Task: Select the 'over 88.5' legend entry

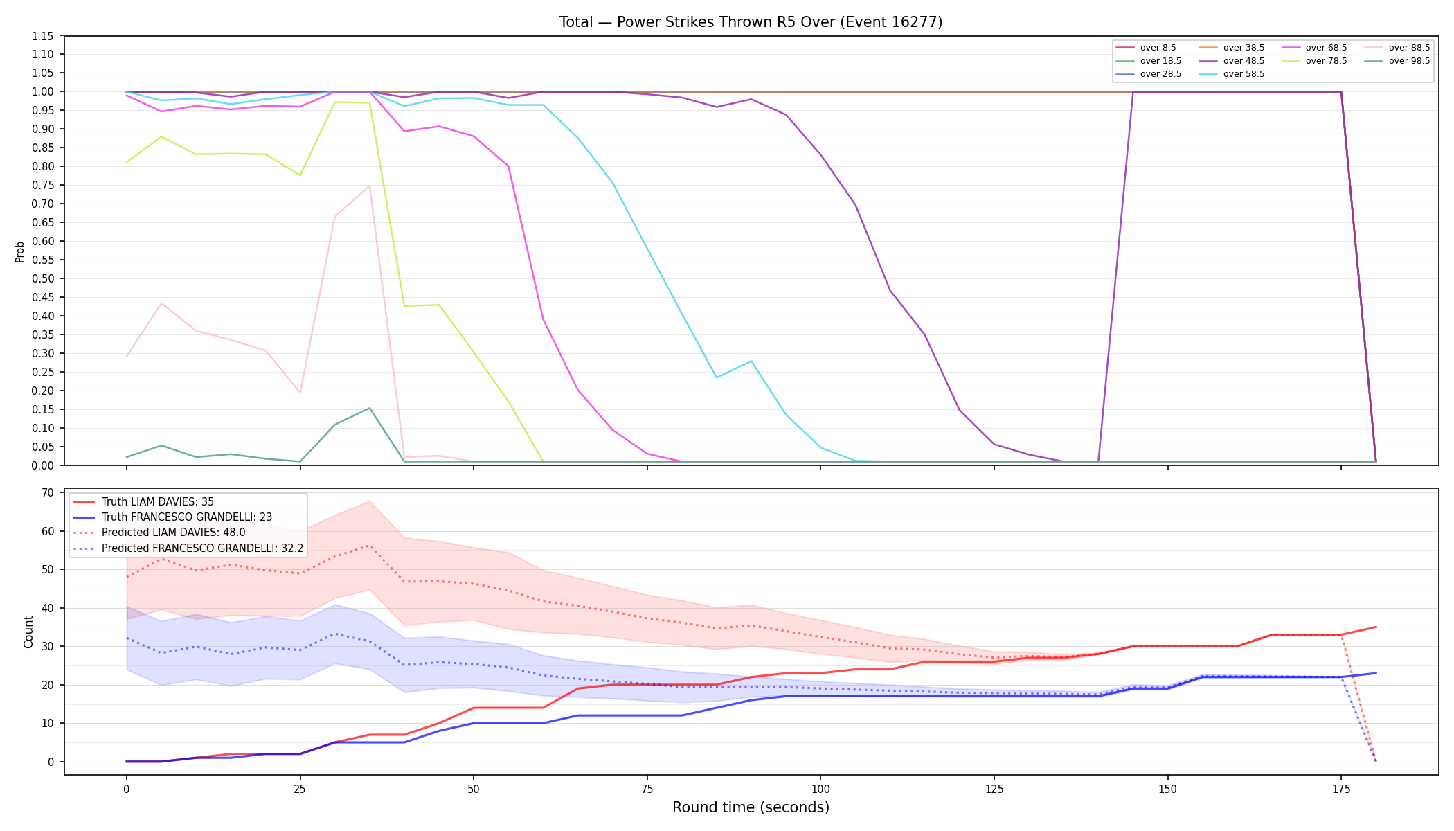Action: [1397, 48]
